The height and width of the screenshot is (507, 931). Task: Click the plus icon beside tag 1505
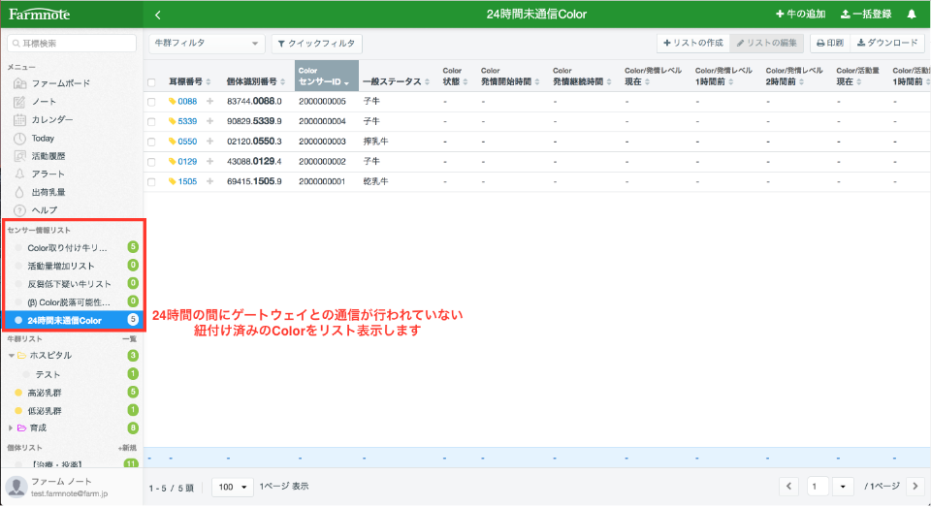[x=209, y=181]
